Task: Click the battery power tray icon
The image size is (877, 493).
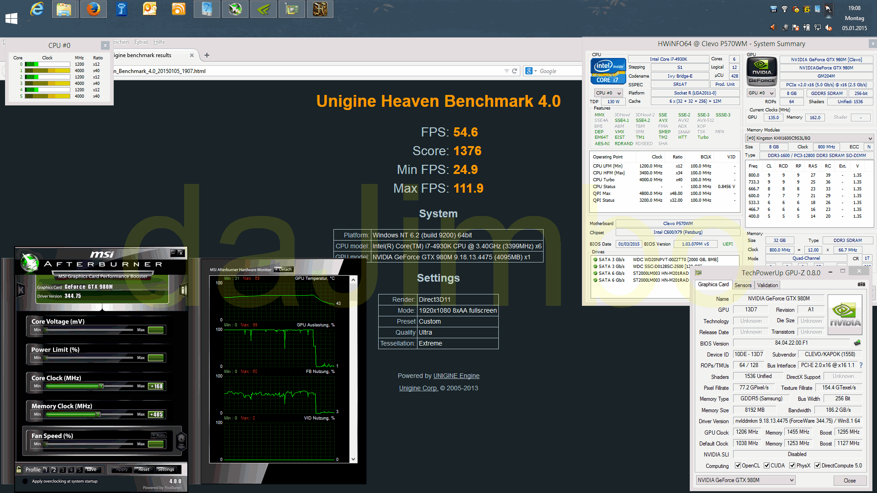Action: pos(807,27)
